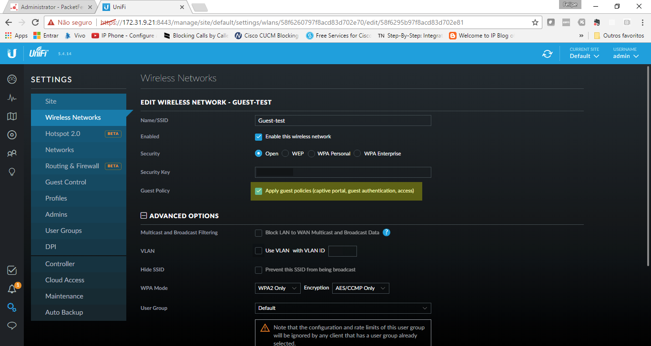This screenshot has width=651, height=346.
Task: Open the live chat support bubble icon
Action: tap(12, 326)
